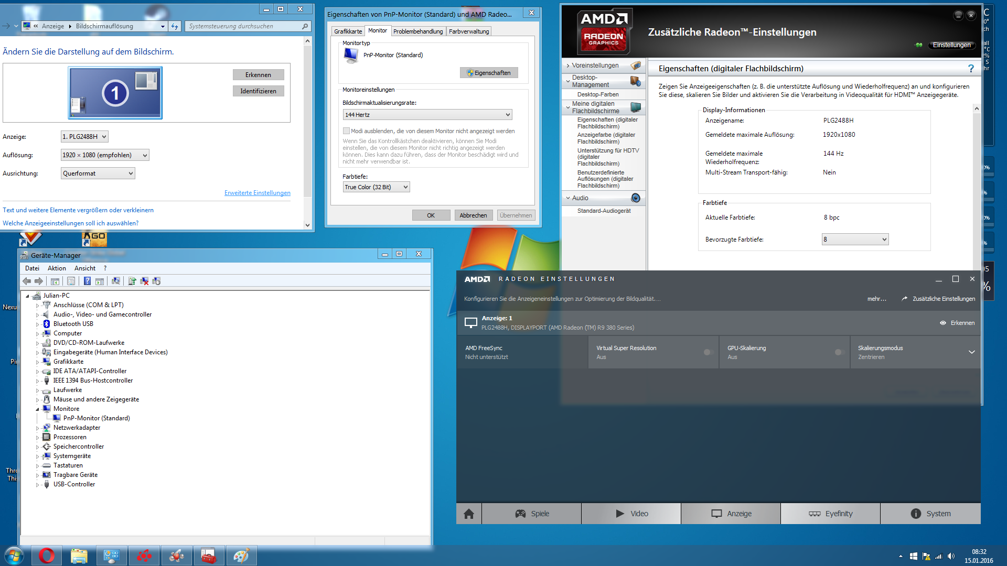
Task: Open the Bevorzugte Farbtiefe dropdown
Action: coord(855,240)
